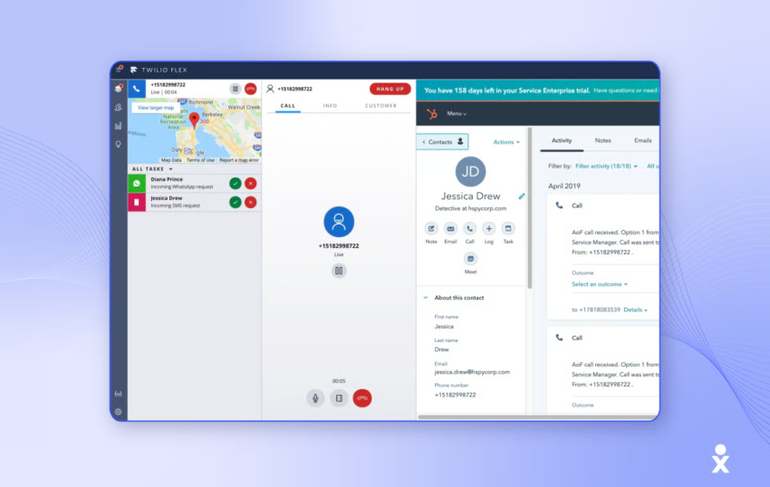Click the hold button beside the microphone

[339, 398]
